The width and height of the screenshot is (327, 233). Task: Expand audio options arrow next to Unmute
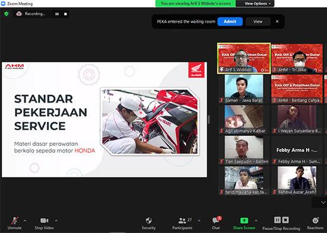(25, 221)
